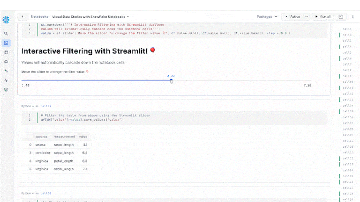Screen dimensions: 360x202
Task: Jump to cell4 in the outline
Action: (347, 47)
